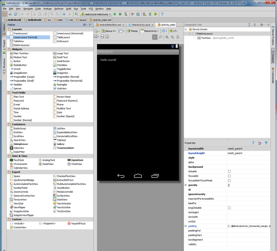The image size is (277, 251).
Task: Toggle the longClickable property checkbox
Action: point(229,208)
